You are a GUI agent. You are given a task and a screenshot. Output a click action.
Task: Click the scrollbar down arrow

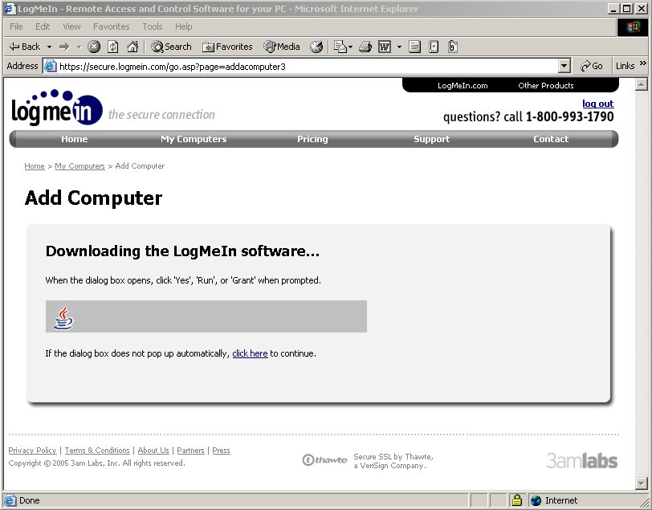tap(642, 483)
